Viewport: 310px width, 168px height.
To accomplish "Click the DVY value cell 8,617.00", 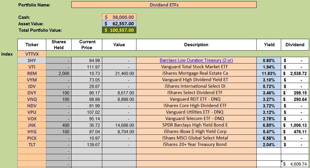I will (x=119, y=93).
